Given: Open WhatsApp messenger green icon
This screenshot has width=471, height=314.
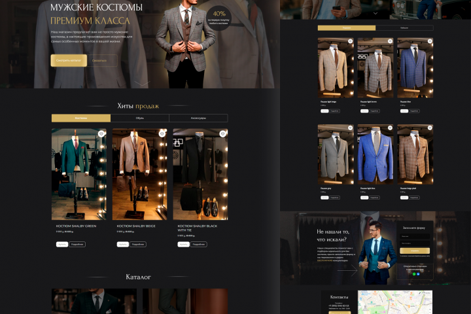Looking at the screenshot, I should tap(414, 274).
